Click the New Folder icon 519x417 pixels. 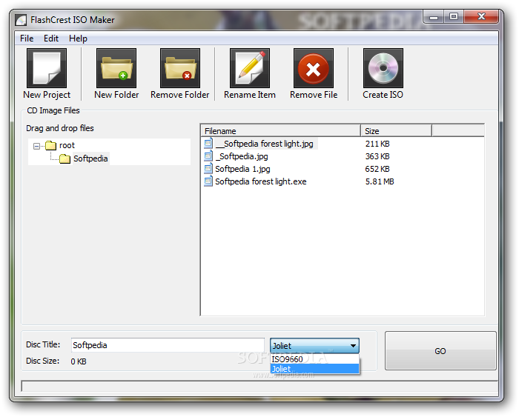tap(116, 68)
